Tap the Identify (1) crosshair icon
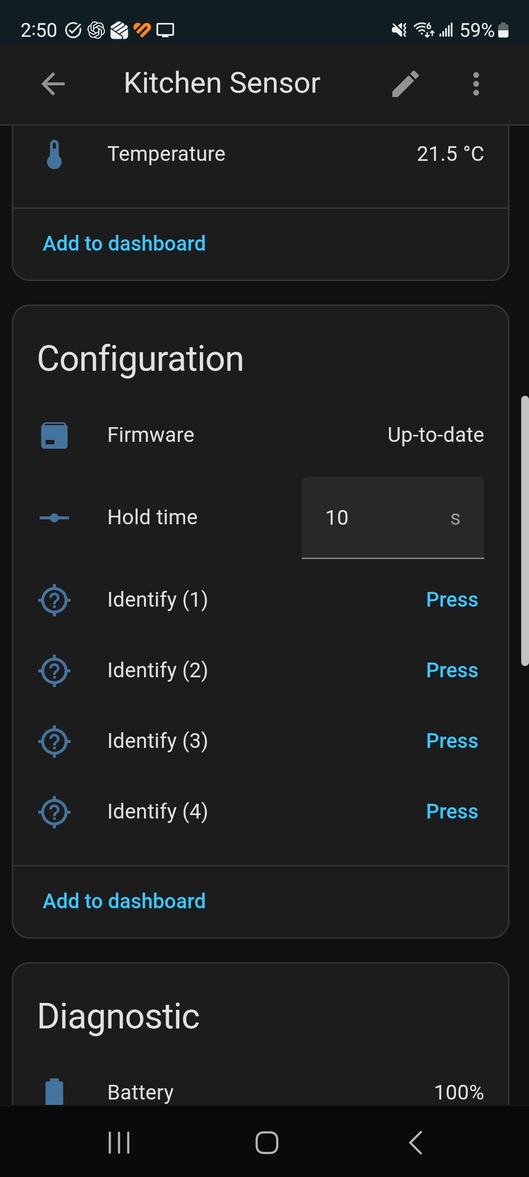This screenshot has width=529, height=1177. point(54,600)
